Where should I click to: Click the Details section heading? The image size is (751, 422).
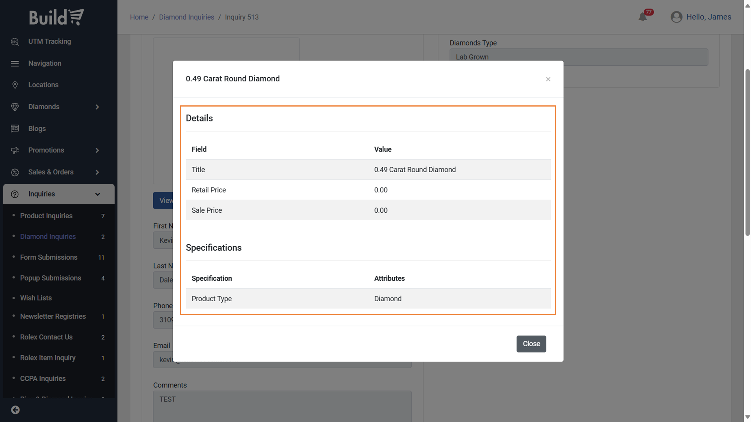point(199,118)
